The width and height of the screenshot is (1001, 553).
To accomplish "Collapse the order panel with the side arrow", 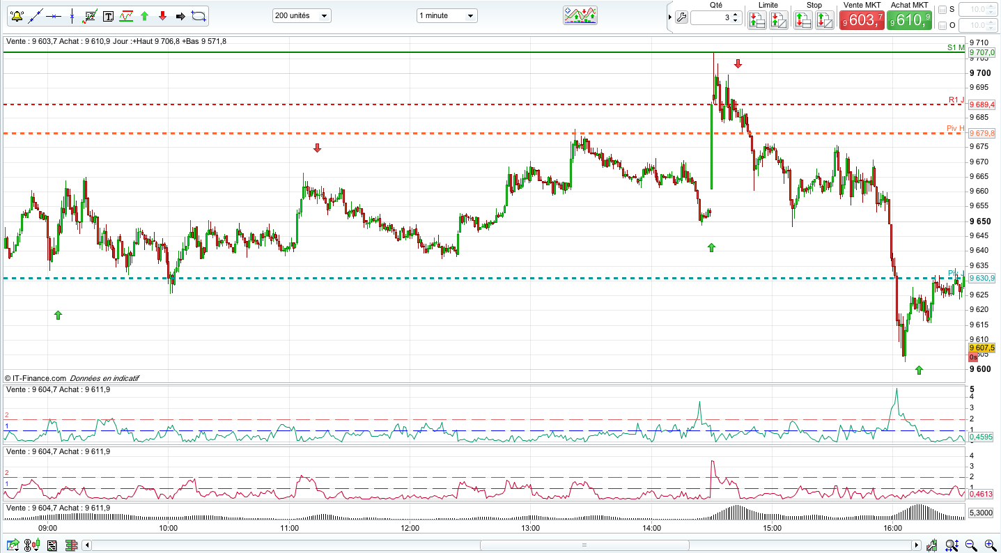I will click(x=670, y=17).
